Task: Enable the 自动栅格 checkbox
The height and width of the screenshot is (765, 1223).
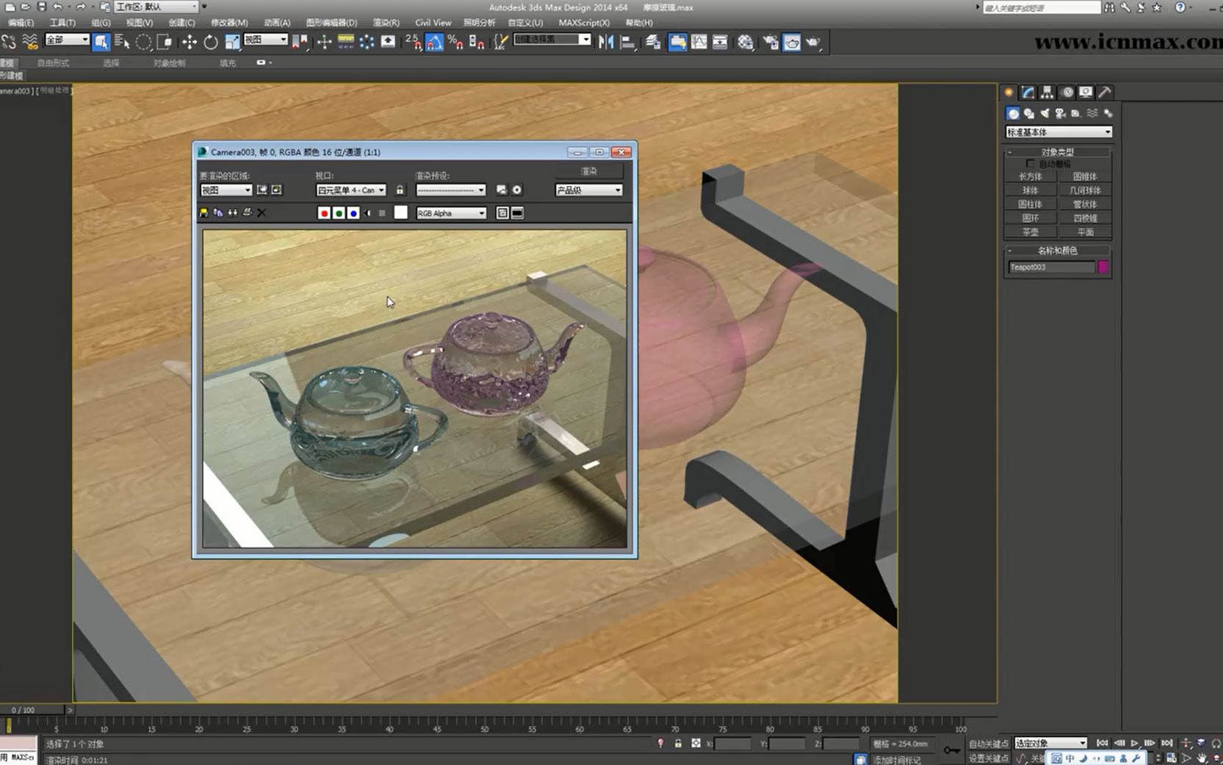Action: (1031, 164)
